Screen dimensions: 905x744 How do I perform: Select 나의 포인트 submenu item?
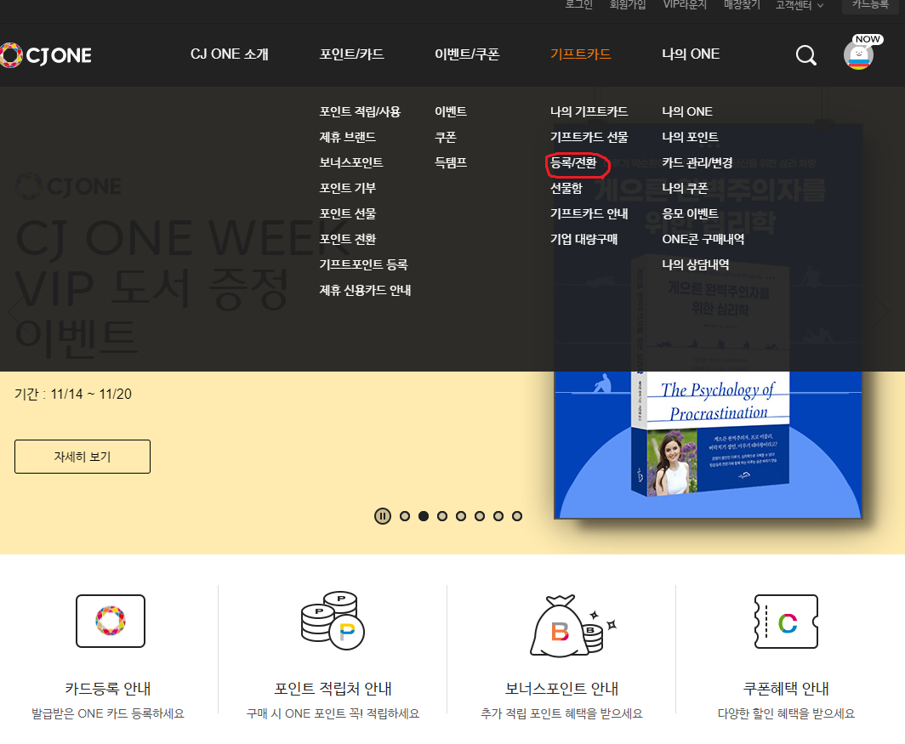coord(691,137)
